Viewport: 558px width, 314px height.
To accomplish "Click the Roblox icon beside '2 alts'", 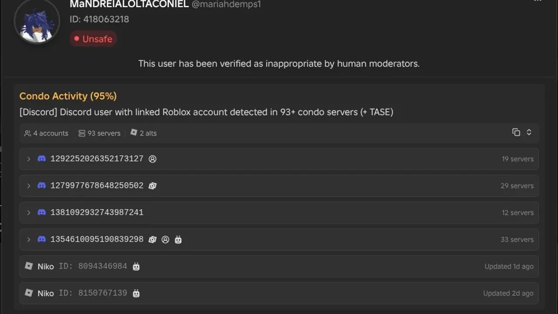I will click(x=134, y=133).
